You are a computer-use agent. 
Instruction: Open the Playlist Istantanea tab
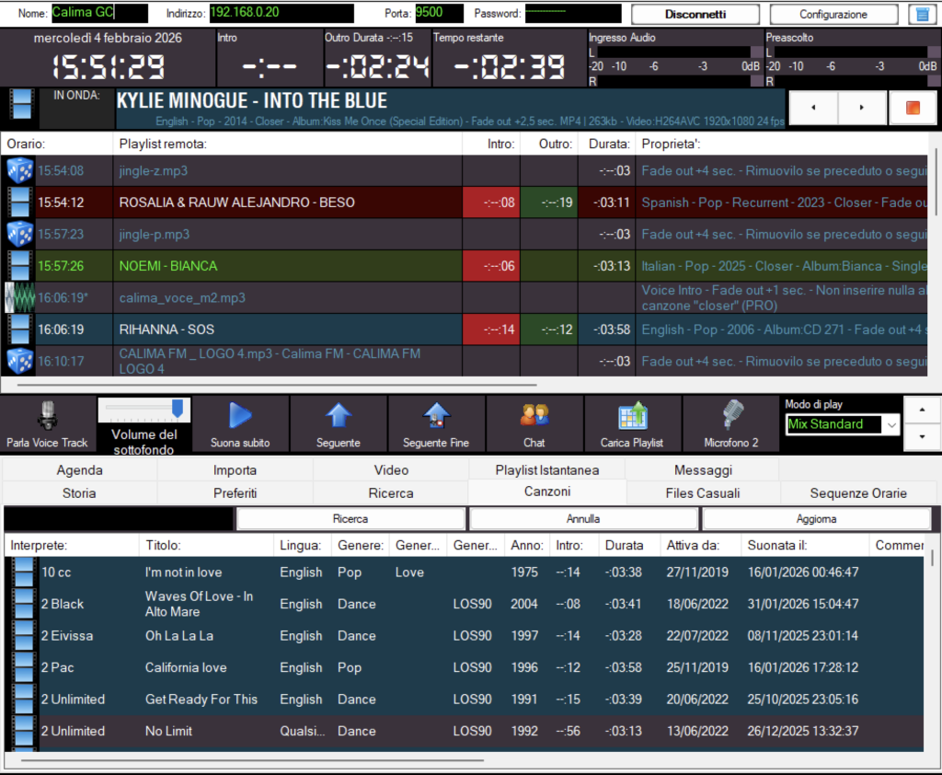pyautogui.click(x=546, y=470)
